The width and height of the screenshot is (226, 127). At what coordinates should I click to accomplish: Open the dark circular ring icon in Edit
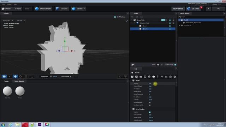pyautogui.click(x=170, y=77)
